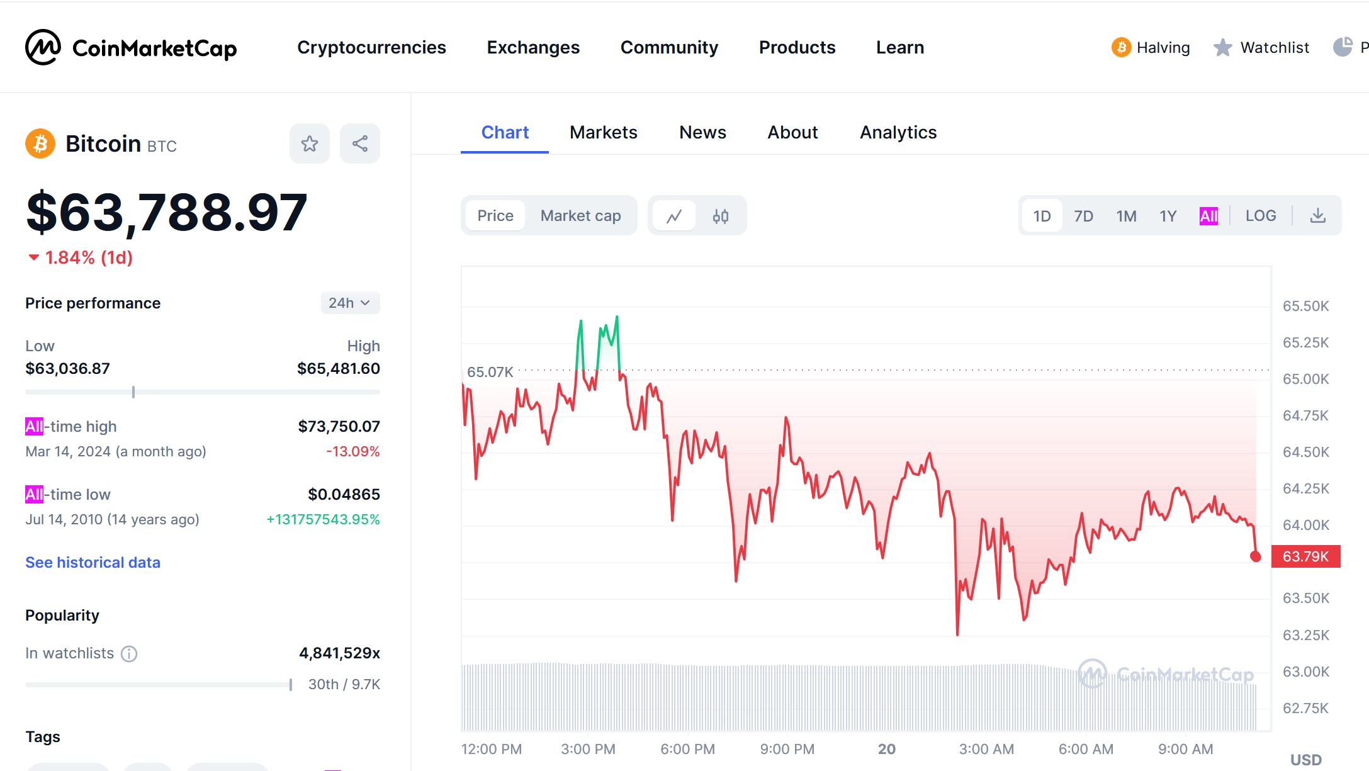This screenshot has height=771, width=1369.
Task: Select the Price chart toggle
Action: coord(495,216)
